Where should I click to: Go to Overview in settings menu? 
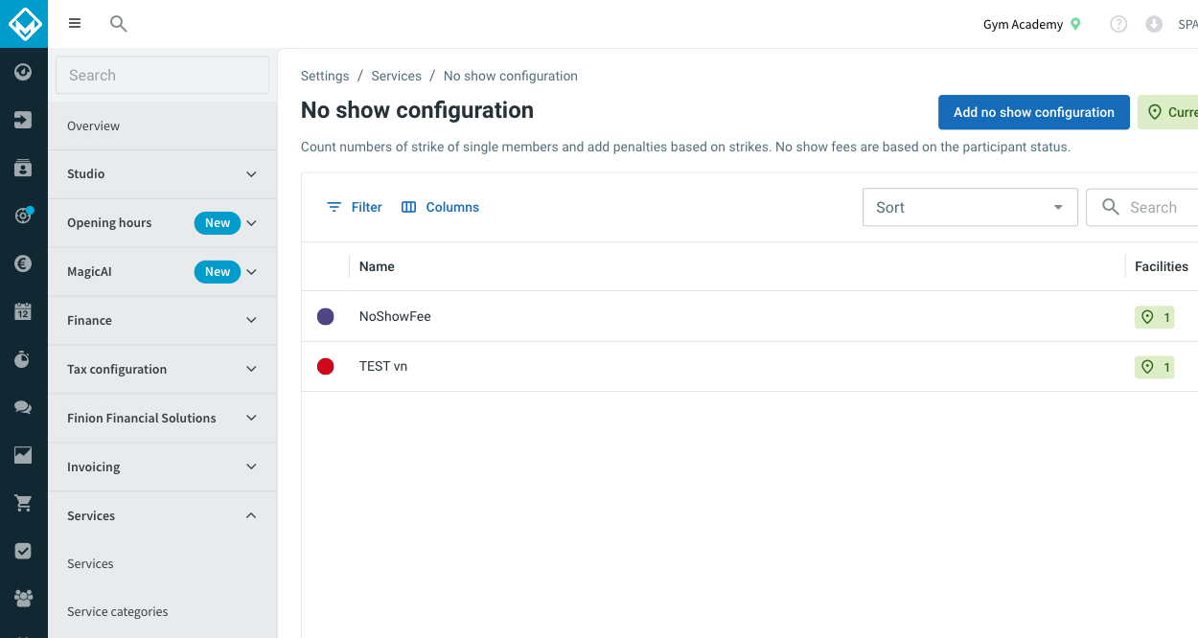(x=94, y=126)
